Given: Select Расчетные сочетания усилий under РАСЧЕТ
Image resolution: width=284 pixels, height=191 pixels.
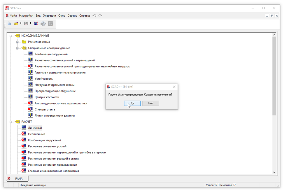Looking at the screenshot, I should click(x=47, y=146).
